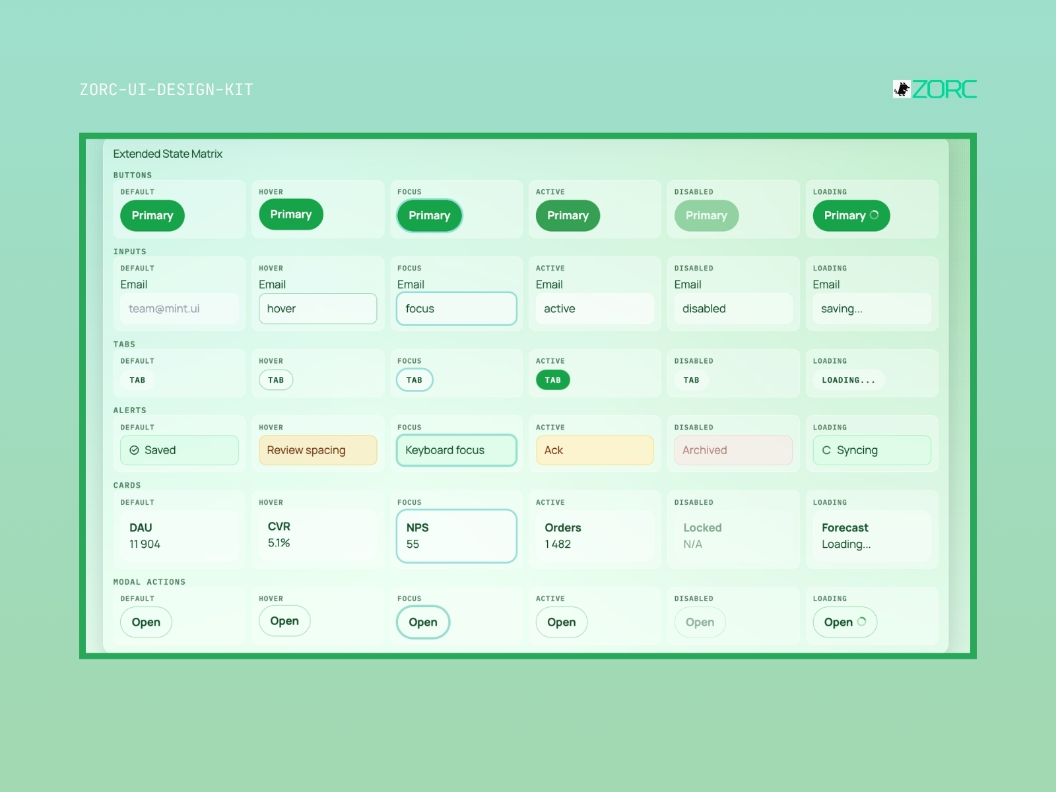The width and height of the screenshot is (1056, 792).
Task: Click the Loading state Primary button
Action: (851, 216)
